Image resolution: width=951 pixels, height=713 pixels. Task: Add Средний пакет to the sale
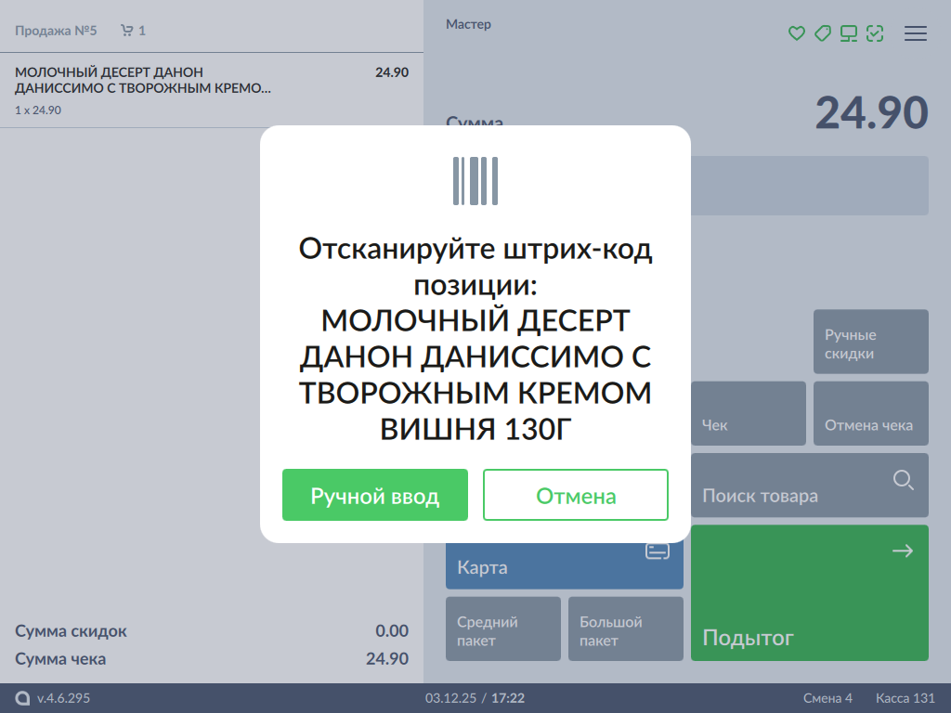tap(502, 629)
